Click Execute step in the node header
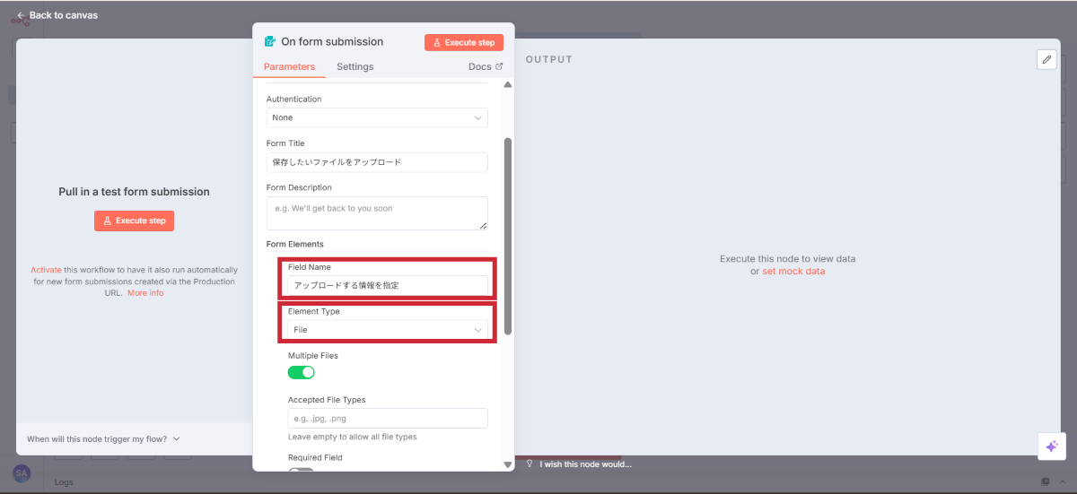 [x=464, y=42]
